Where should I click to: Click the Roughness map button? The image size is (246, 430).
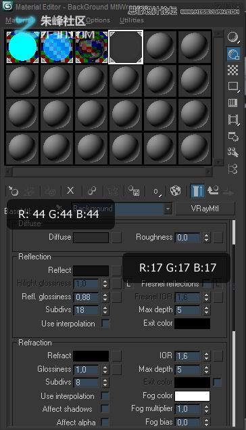(218, 238)
